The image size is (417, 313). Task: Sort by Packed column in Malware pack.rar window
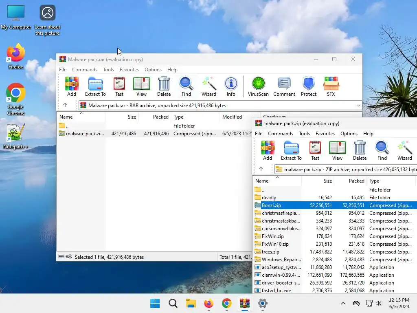(x=155, y=117)
